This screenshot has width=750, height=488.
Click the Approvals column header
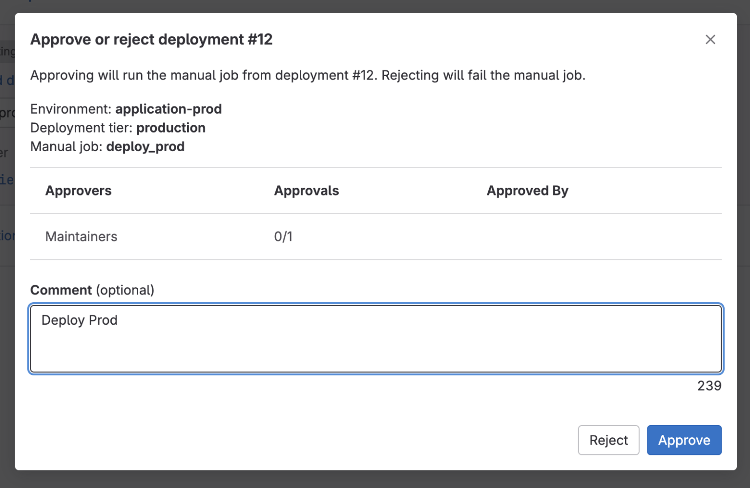[306, 191]
